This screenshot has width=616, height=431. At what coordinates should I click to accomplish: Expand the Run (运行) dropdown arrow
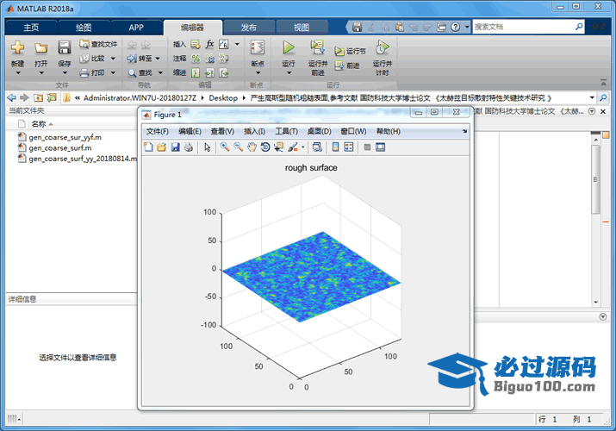pyautogui.click(x=289, y=73)
